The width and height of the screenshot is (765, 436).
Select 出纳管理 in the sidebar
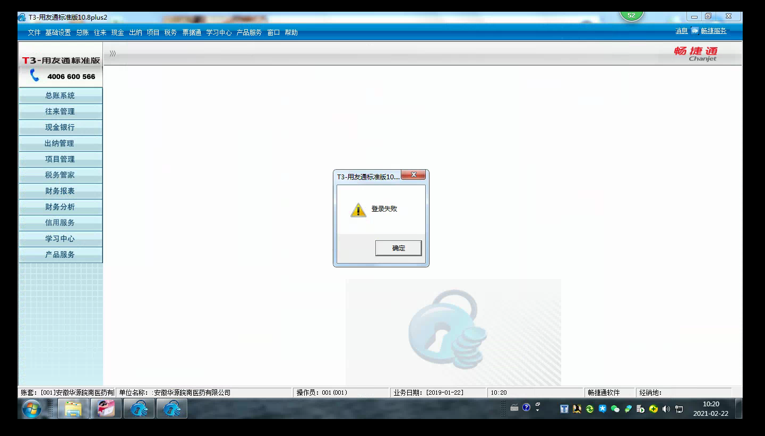coord(60,143)
